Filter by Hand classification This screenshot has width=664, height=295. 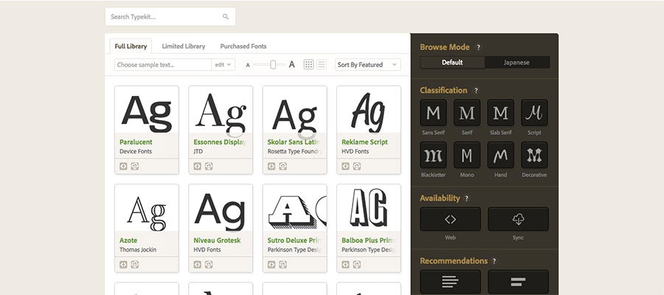point(500,155)
